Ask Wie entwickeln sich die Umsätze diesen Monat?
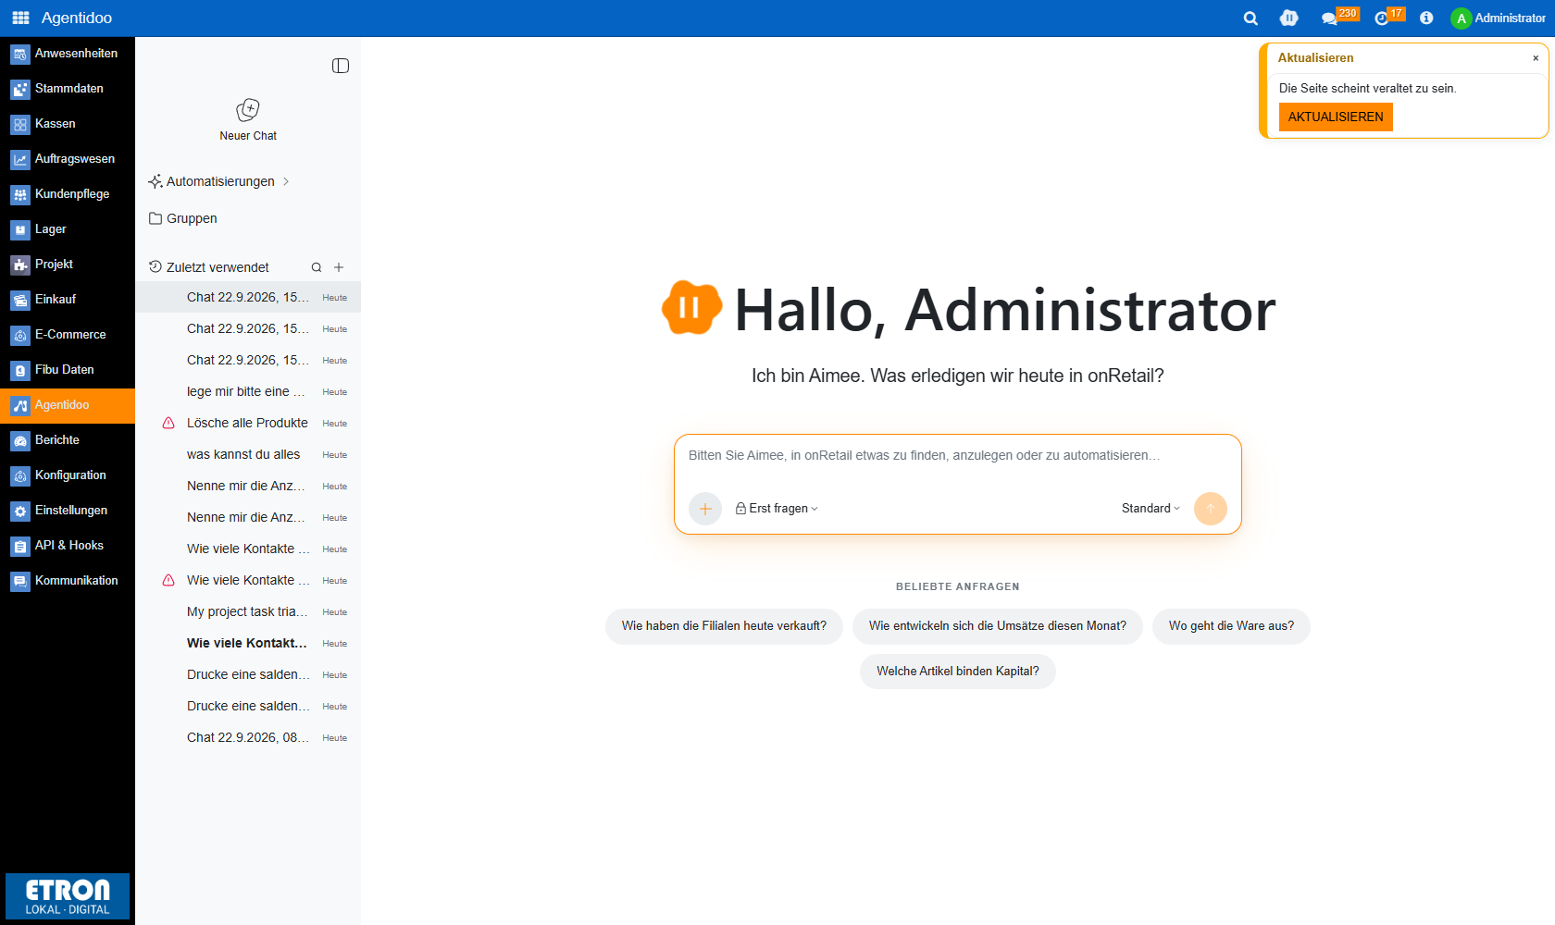This screenshot has width=1555, height=925. (998, 626)
